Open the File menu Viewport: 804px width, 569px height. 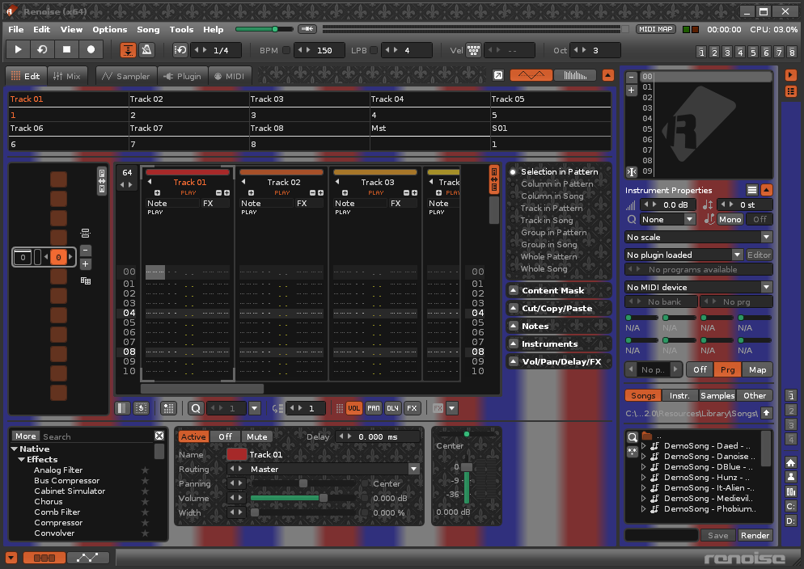[x=16, y=29]
